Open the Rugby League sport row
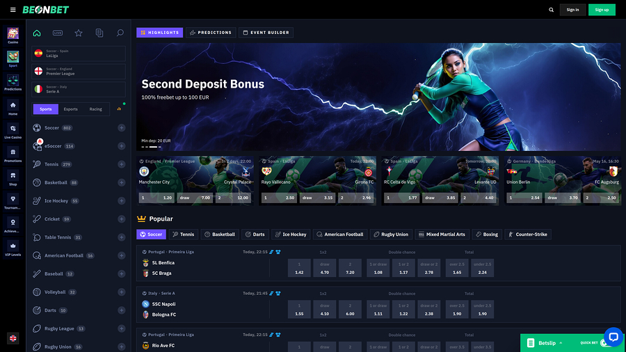This screenshot has width=626, height=352. coord(79,328)
